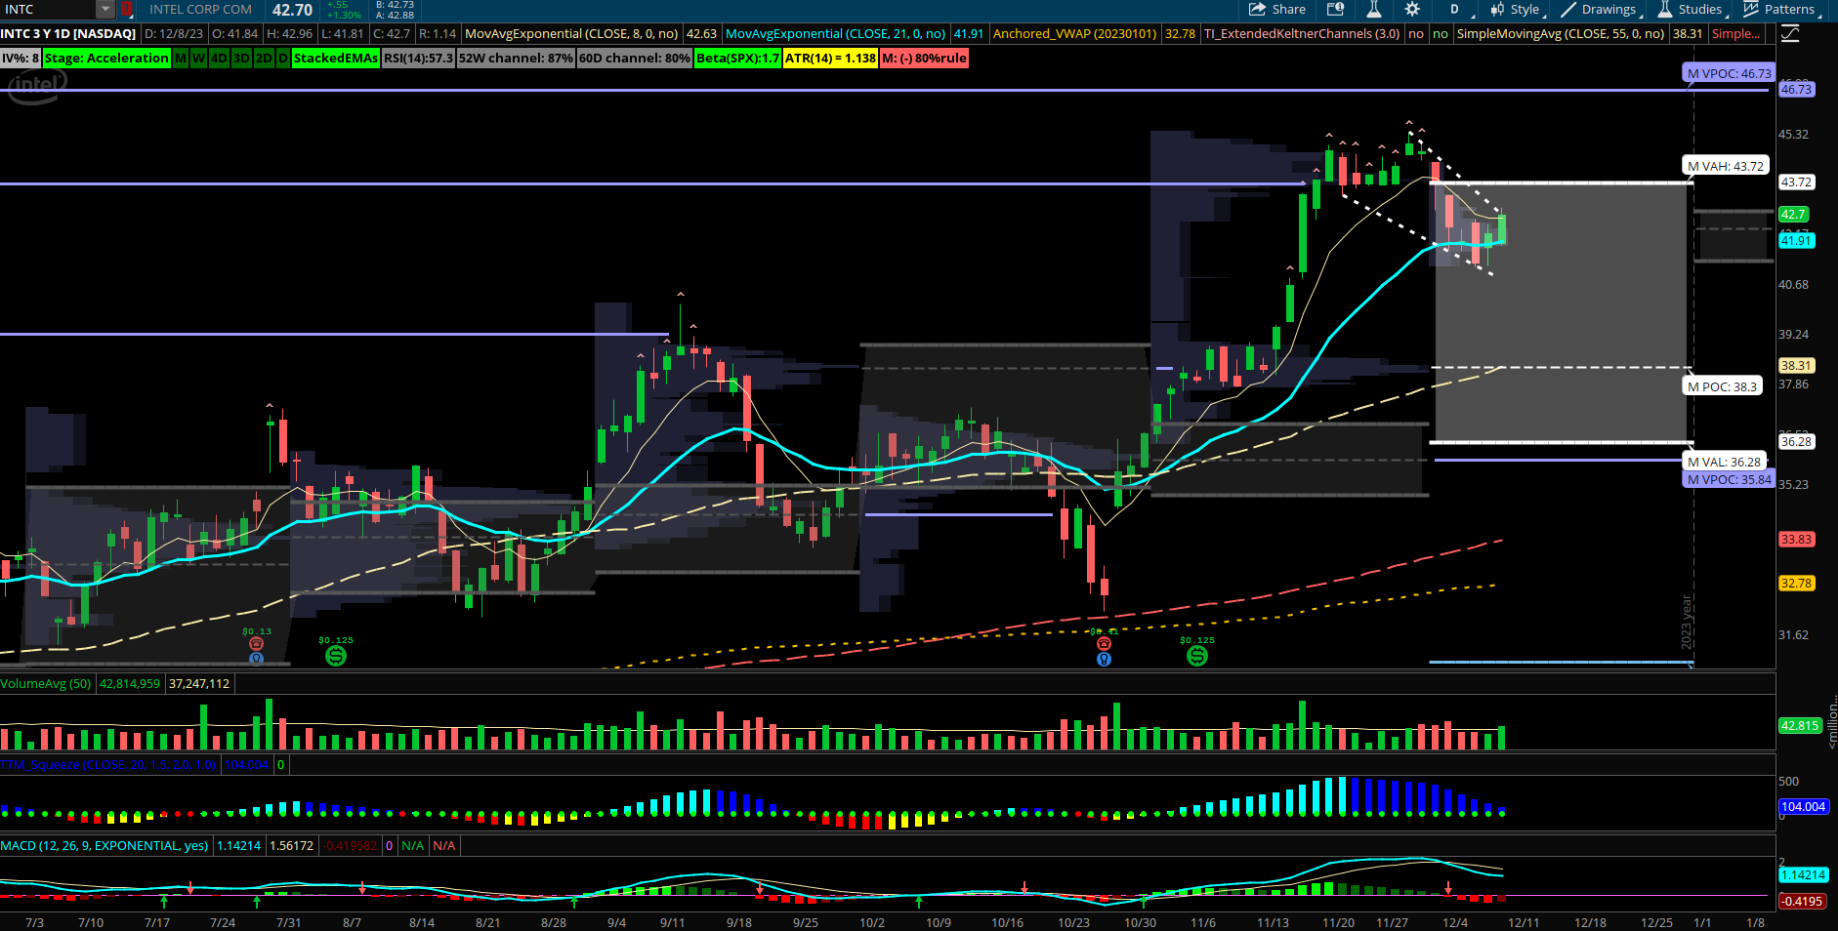Click the orange 32.78 price bubble
Screen dimensions: 1838x931
(1796, 583)
